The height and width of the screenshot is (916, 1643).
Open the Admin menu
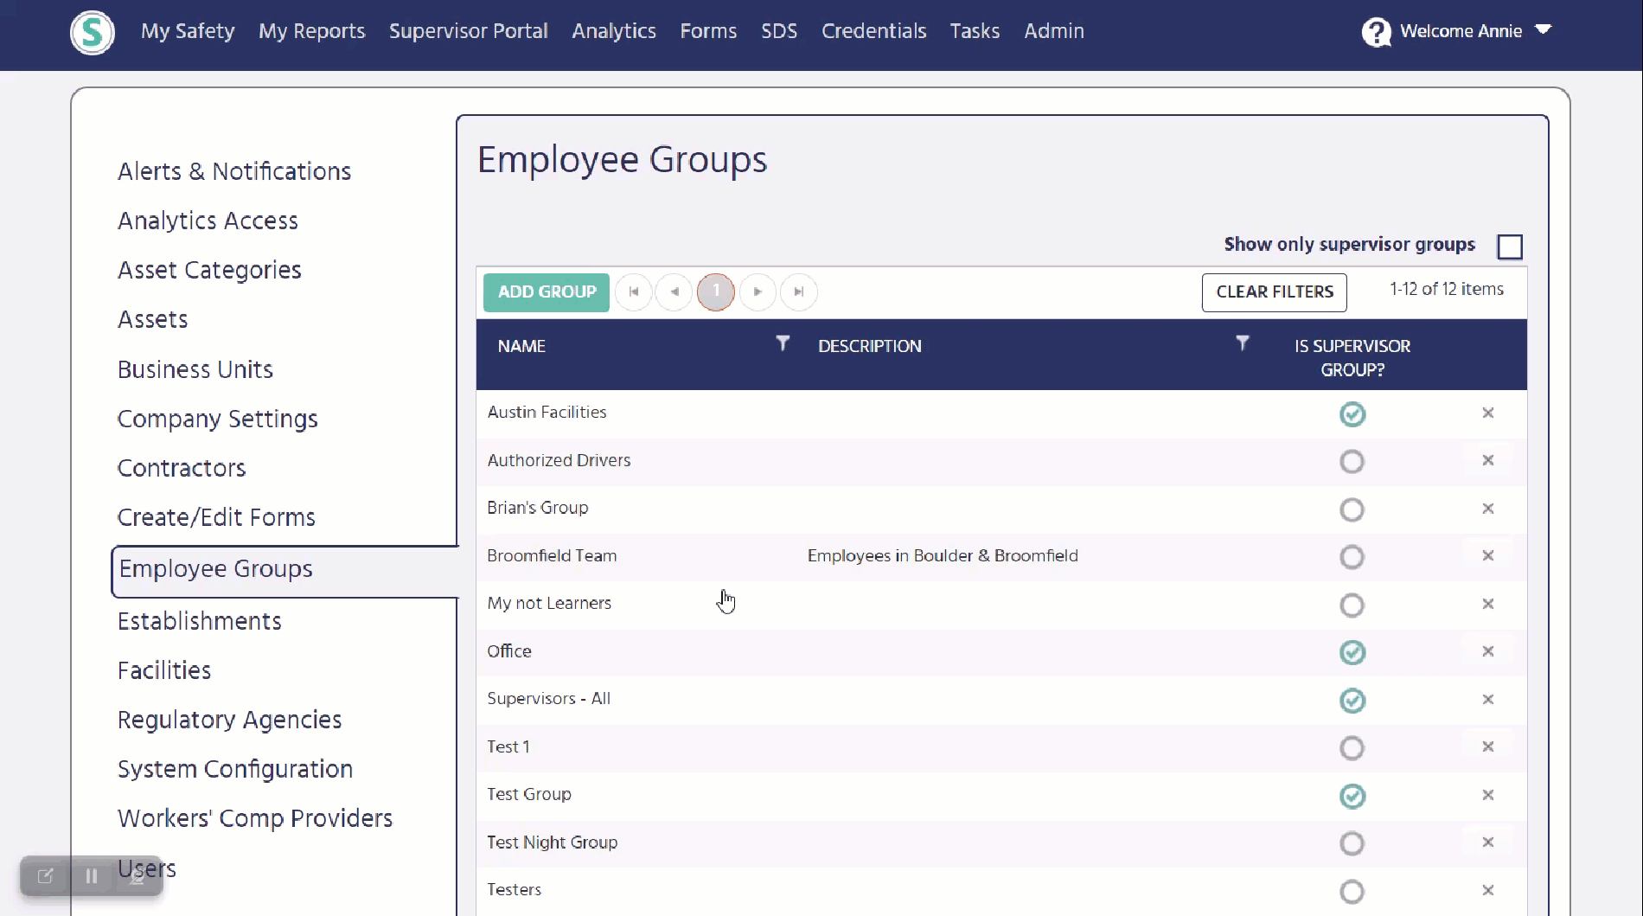tap(1053, 31)
